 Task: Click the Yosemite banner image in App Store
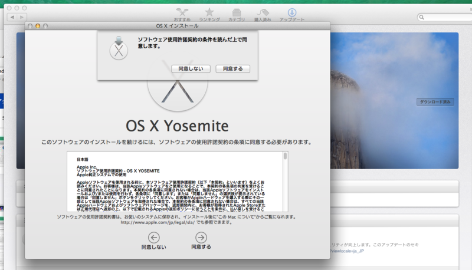point(394,100)
